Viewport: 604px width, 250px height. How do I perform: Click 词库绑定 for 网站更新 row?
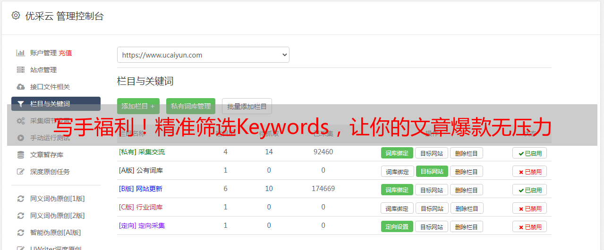pyautogui.click(x=397, y=190)
